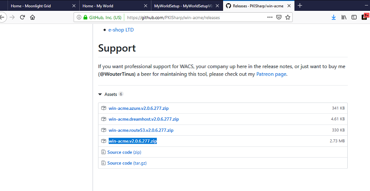Click package icon beside win-acme.route53 zip
The width and height of the screenshot is (370, 191).
pyautogui.click(x=104, y=130)
